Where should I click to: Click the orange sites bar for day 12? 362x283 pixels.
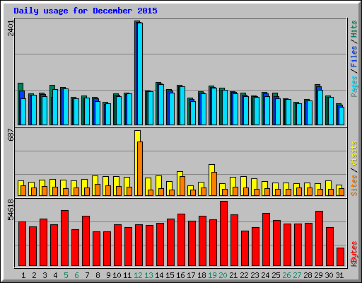tap(140, 168)
